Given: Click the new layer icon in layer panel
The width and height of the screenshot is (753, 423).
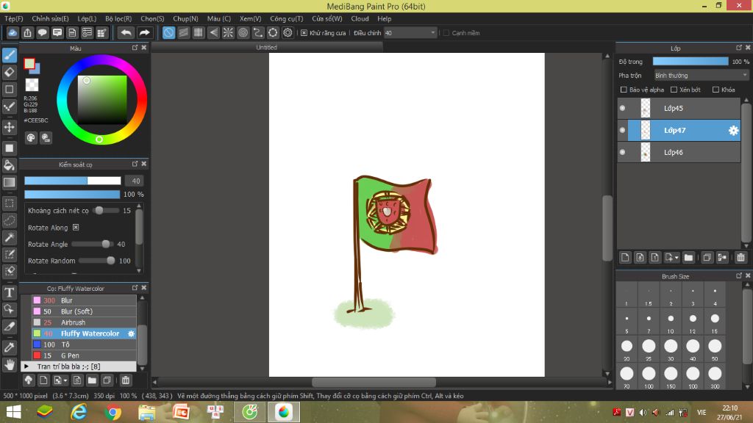Looking at the screenshot, I should click(x=625, y=258).
